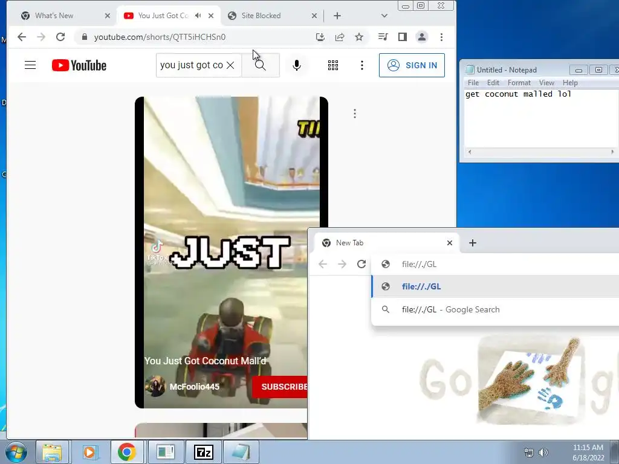Toggle the Chrome side panel icon
This screenshot has height=464, width=619.
point(402,37)
